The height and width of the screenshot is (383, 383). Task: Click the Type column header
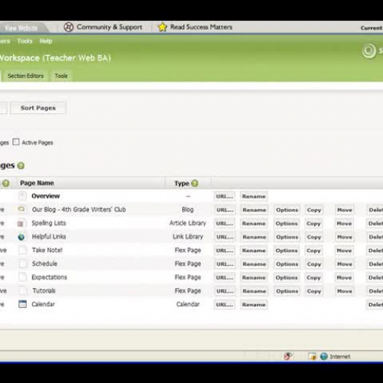182,183
